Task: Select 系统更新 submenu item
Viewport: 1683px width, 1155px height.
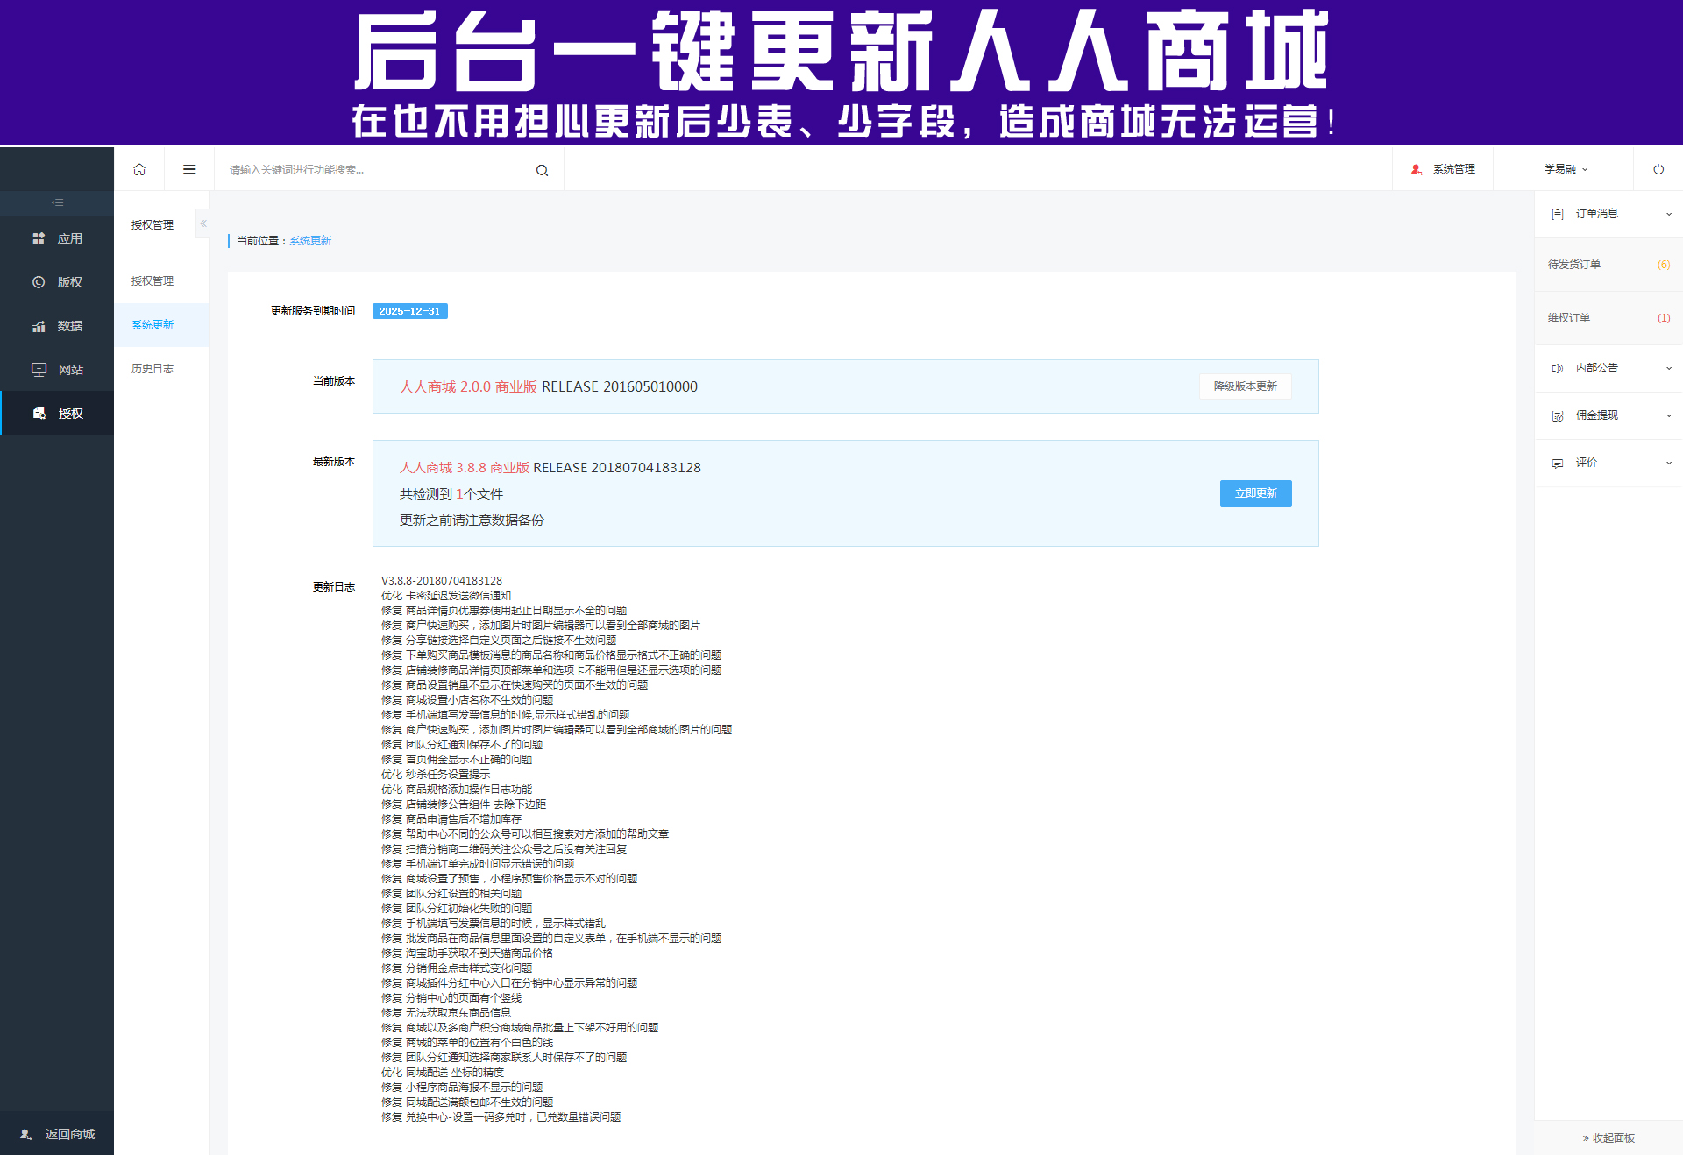Action: pos(161,325)
